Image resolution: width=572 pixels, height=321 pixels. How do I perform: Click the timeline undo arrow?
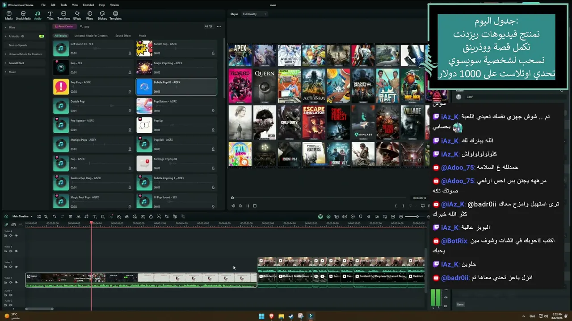point(55,217)
